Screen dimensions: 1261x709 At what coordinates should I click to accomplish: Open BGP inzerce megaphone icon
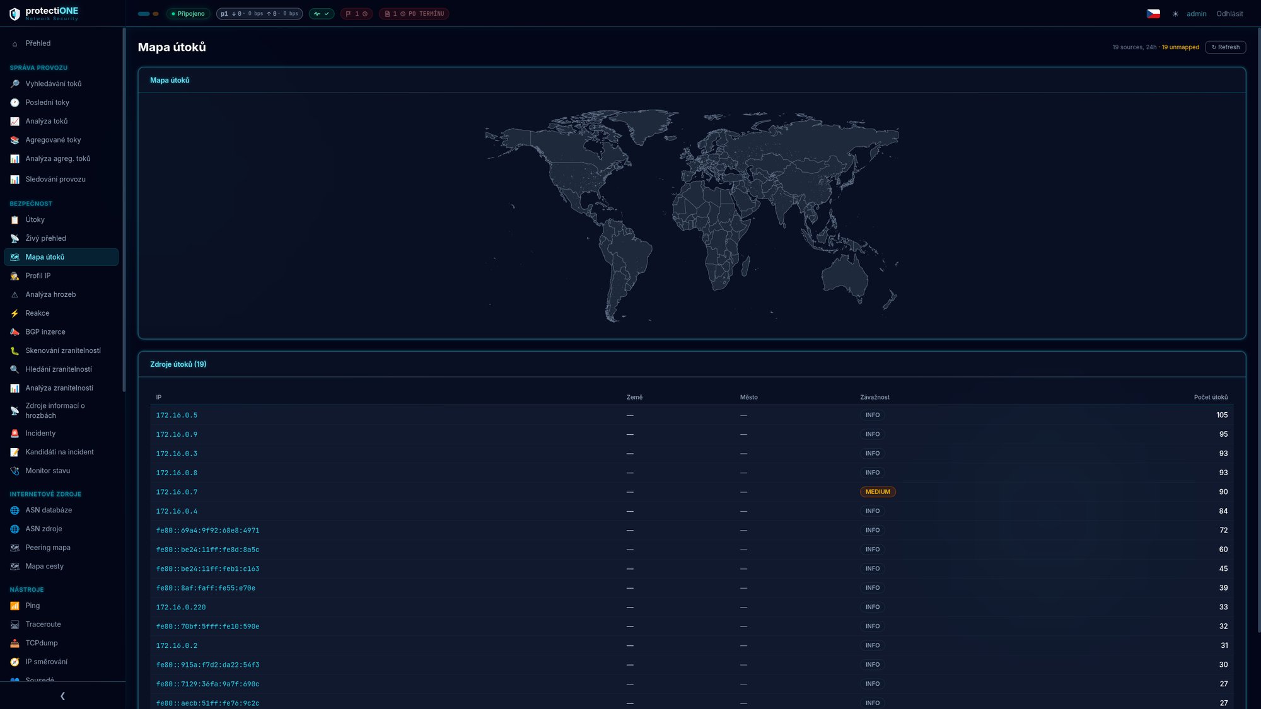(x=15, y=332)
